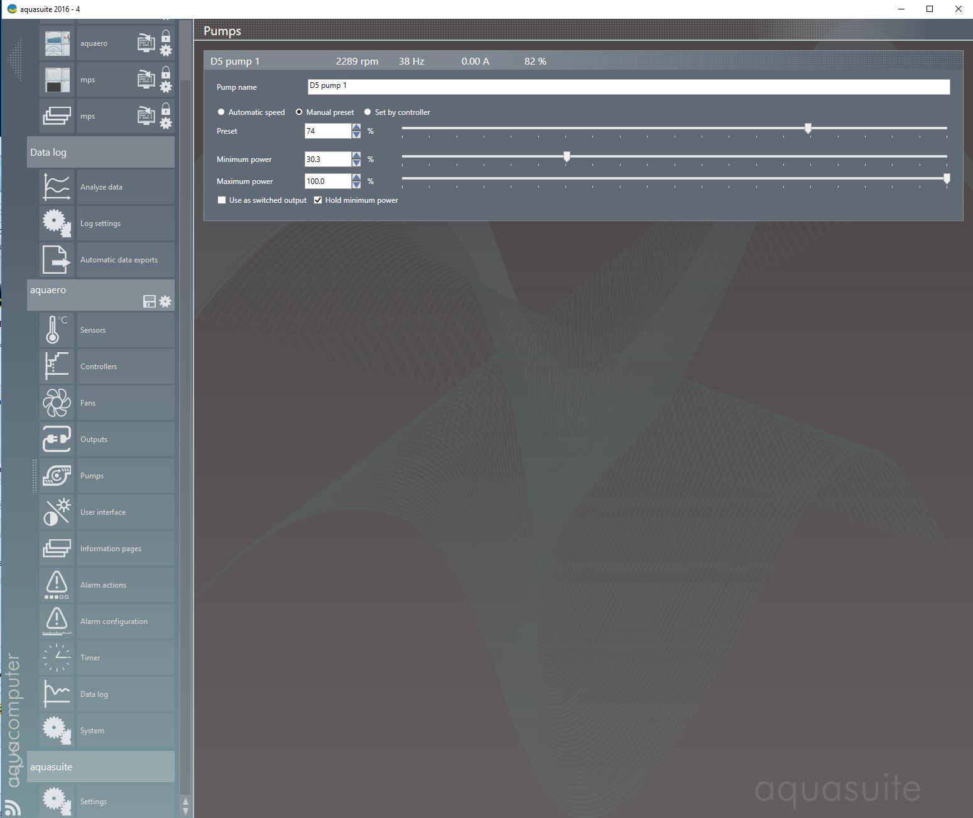Open the Automatic data exports icon

(x=57, y=260)
